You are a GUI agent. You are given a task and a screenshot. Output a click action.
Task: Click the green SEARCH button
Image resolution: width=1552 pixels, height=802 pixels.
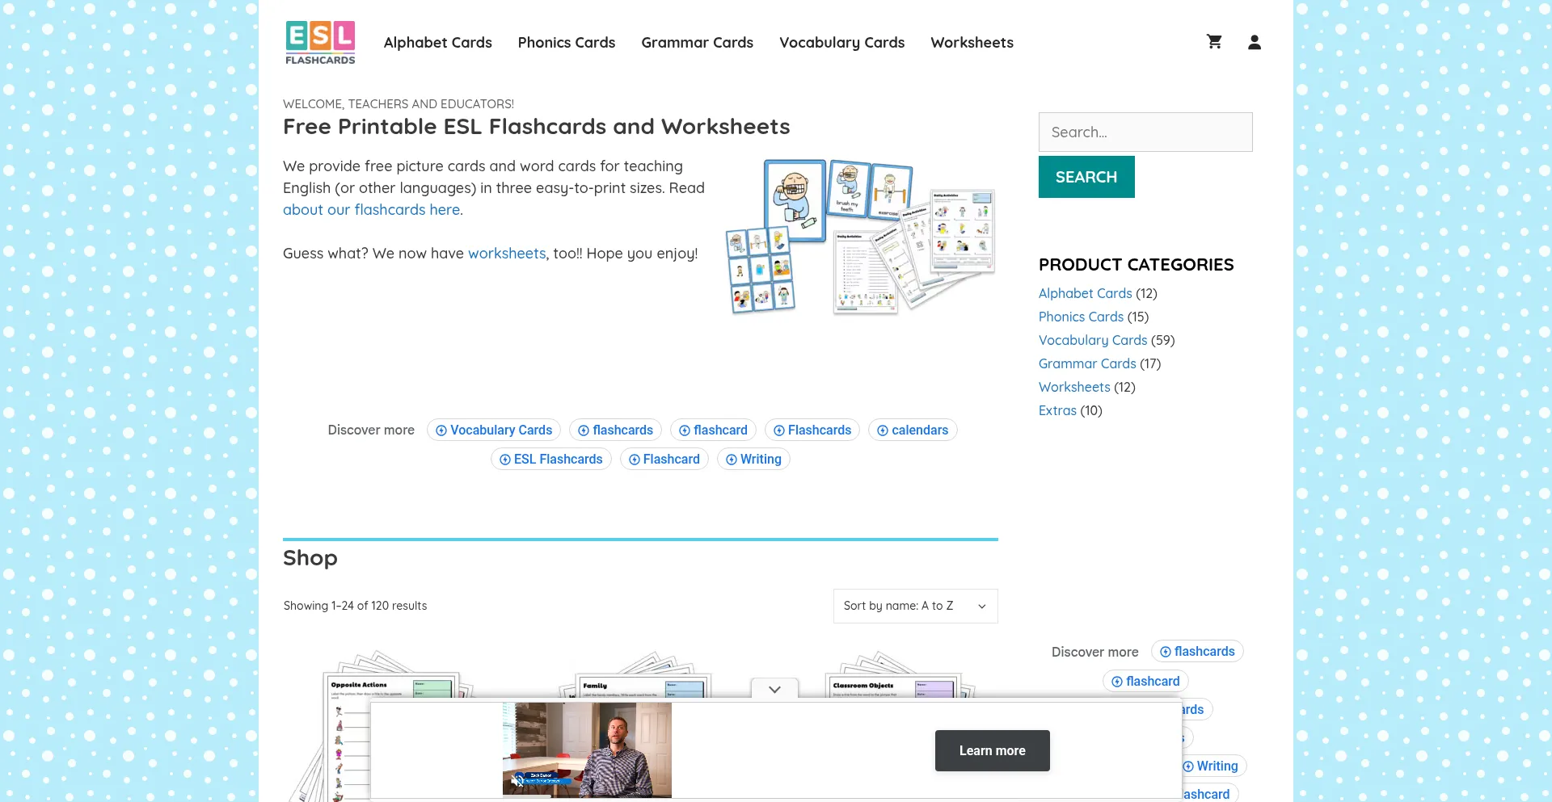[1086, 177]
